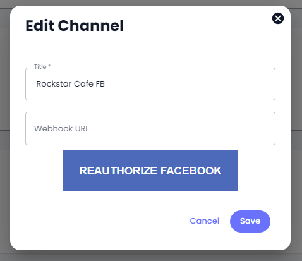
Task: Click empty area of the Title box
Action: 190,84
